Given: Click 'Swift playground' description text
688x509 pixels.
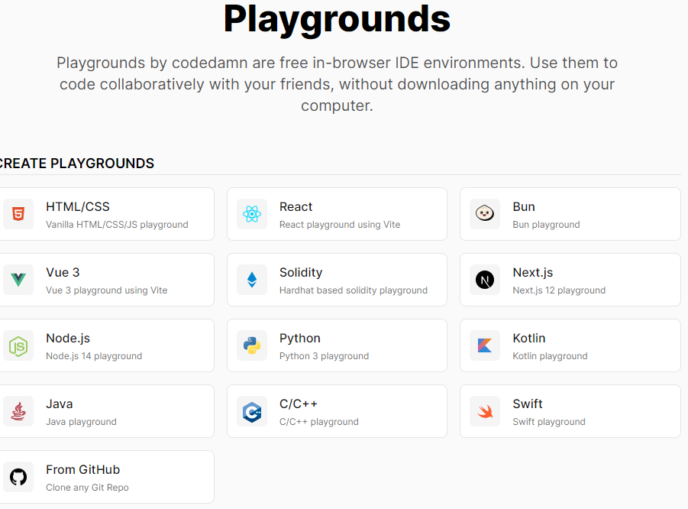Looking at the screenshot, I should [549, 422].
